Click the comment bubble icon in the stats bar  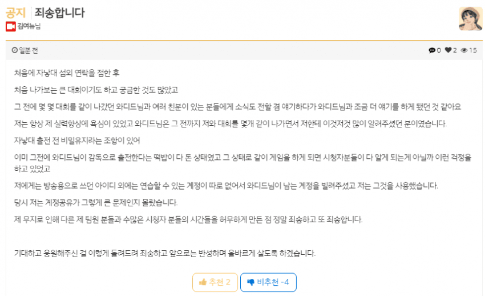coord(432,50)
